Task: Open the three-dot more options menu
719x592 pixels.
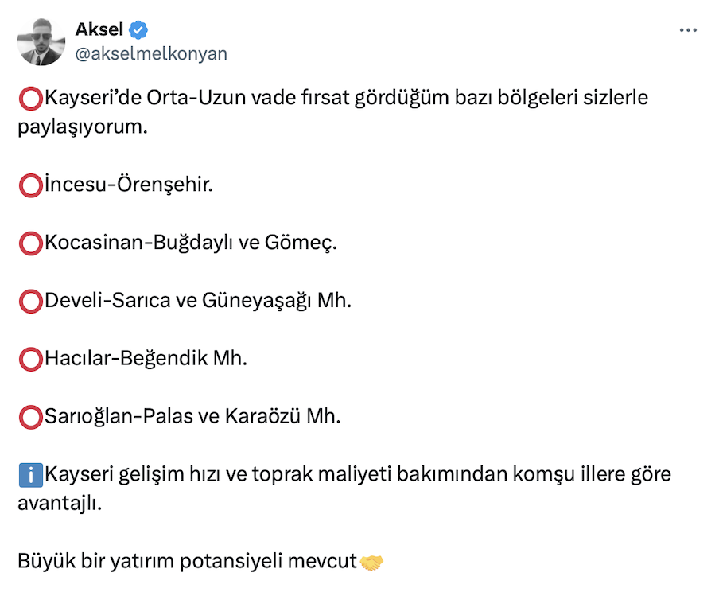Action: (688, 31)
